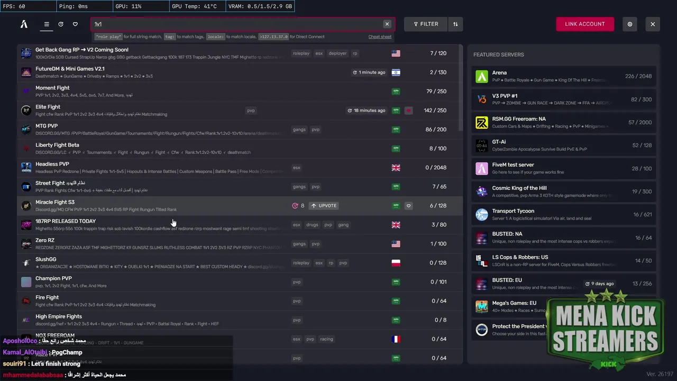Select the gangs tag on MTG PVP row

[x=299, y=130]
